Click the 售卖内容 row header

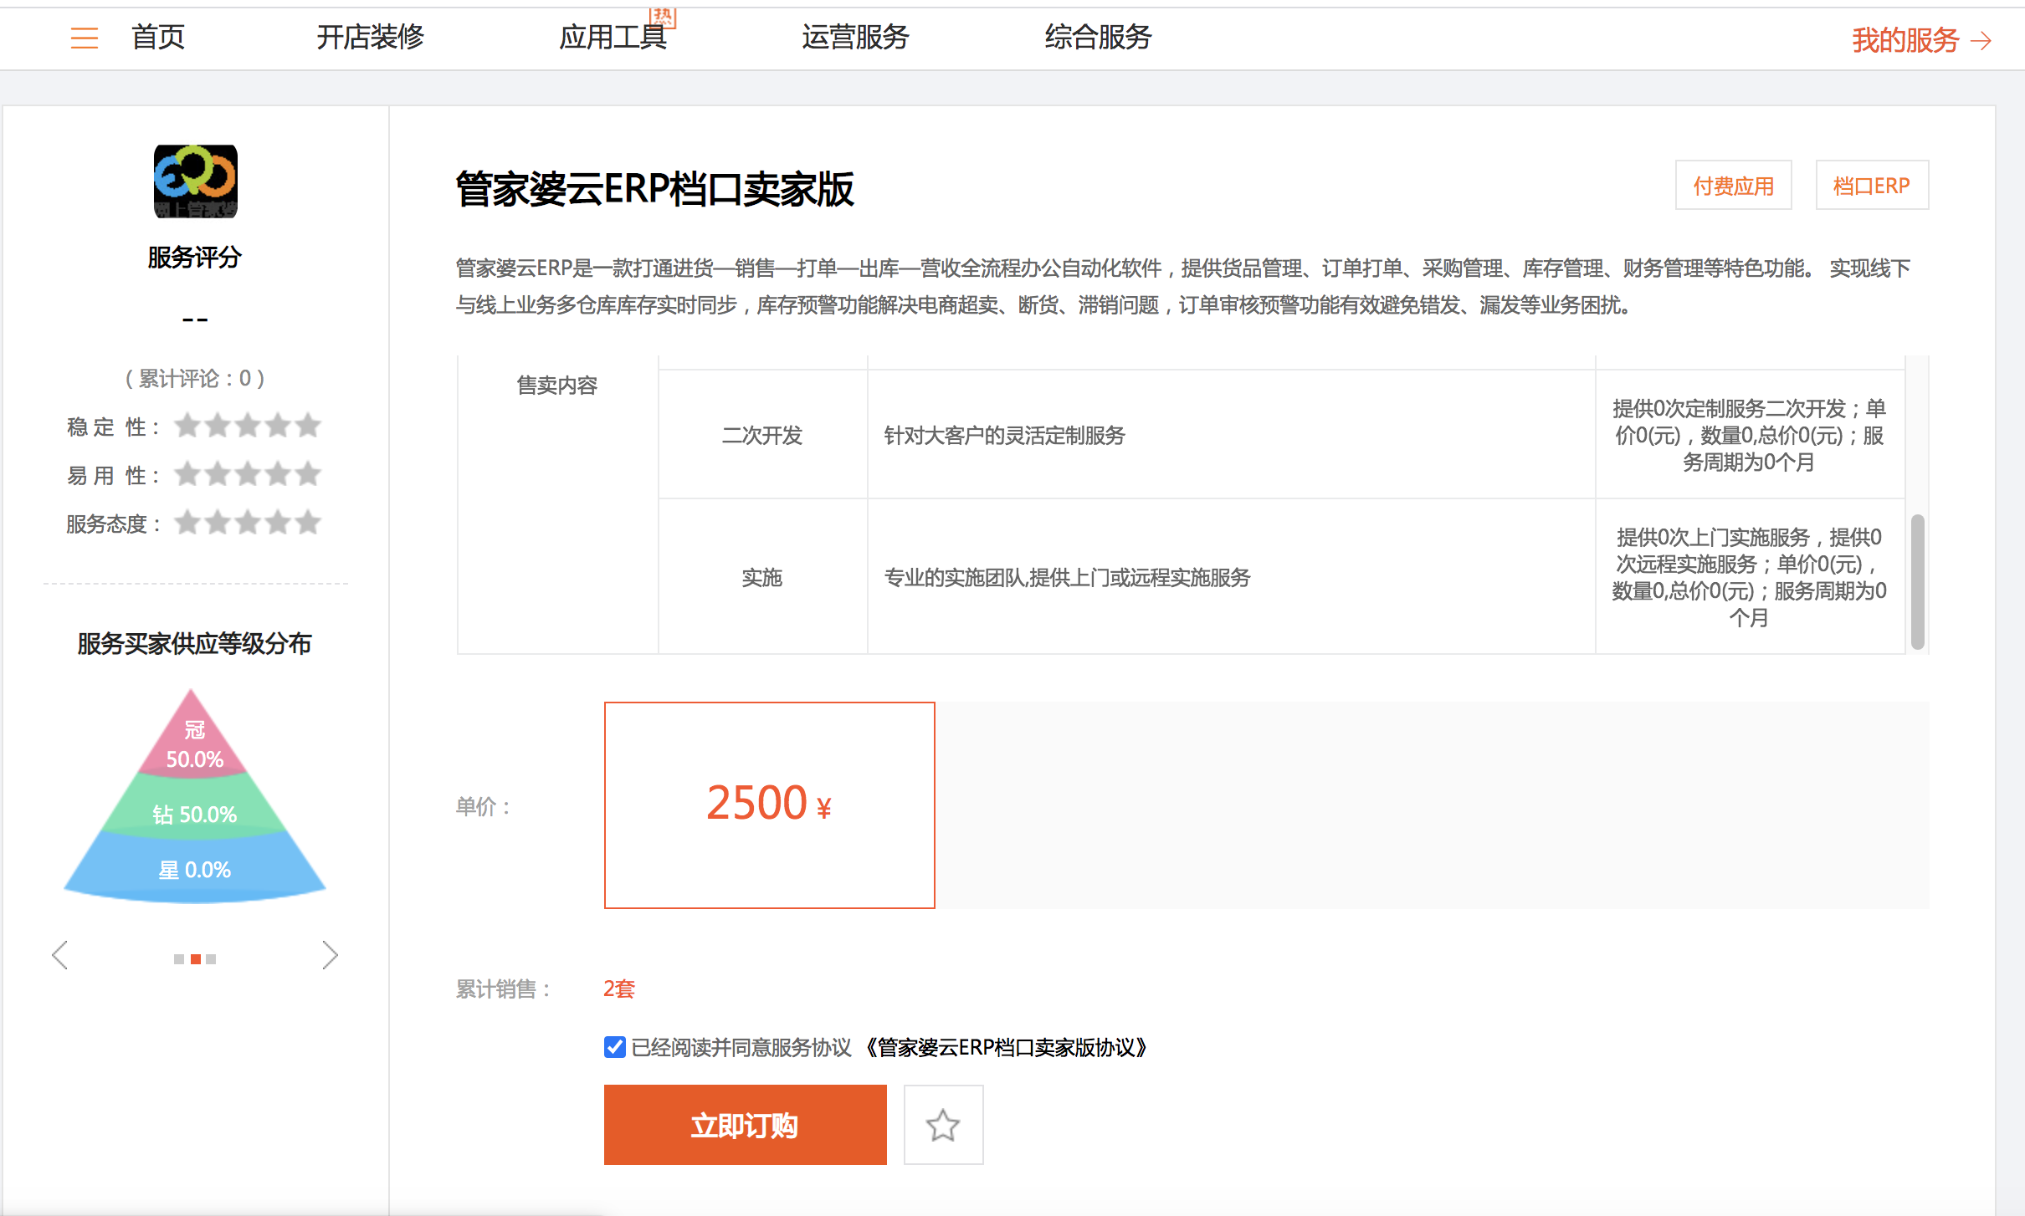pyautogui.click(x=557, y=385)
